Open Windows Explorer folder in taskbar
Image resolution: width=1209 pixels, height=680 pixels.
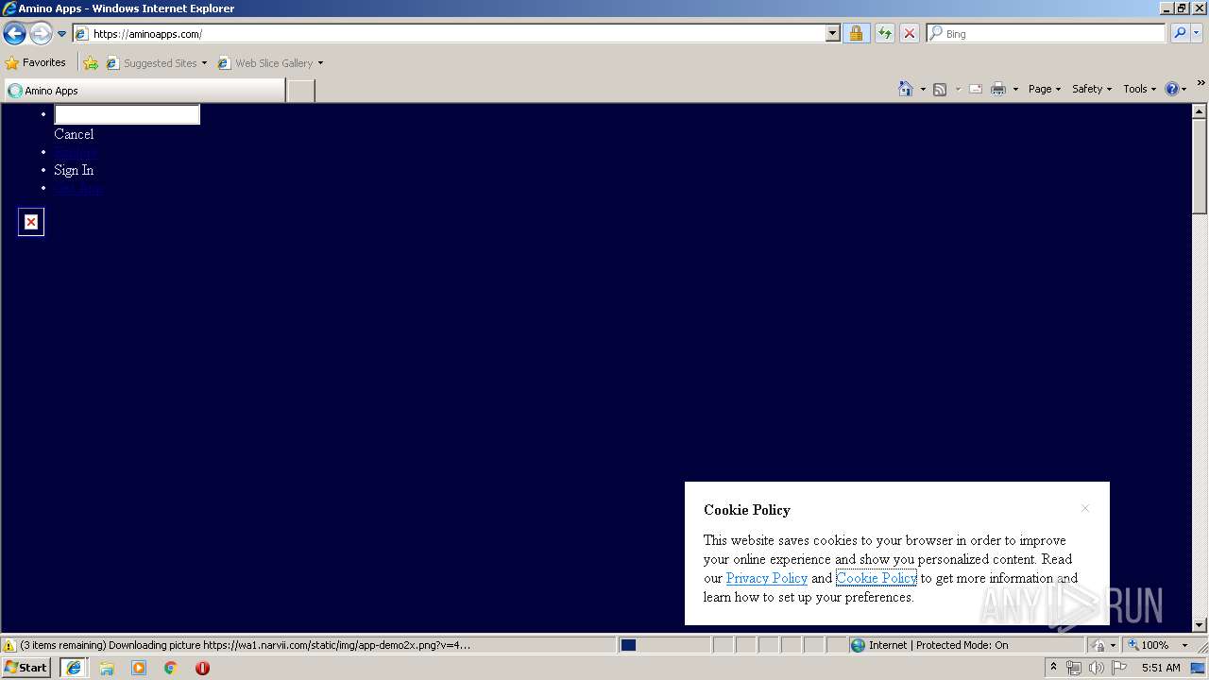click(107, 668)
